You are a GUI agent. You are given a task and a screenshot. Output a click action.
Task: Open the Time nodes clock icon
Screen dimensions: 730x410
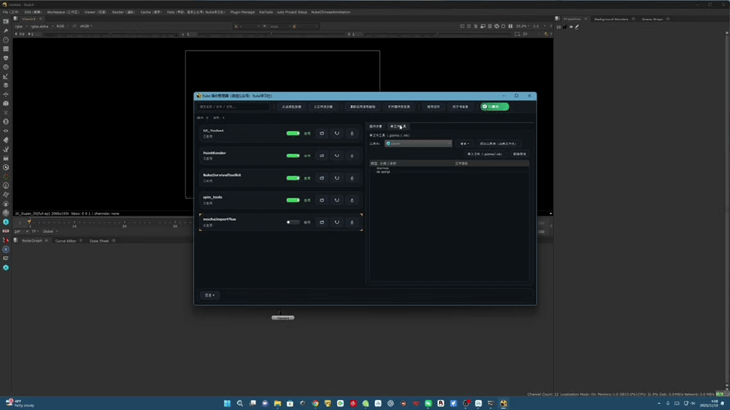click(x=5, y=40)
